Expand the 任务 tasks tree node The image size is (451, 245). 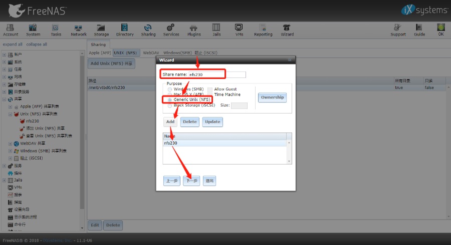(4, 69)
